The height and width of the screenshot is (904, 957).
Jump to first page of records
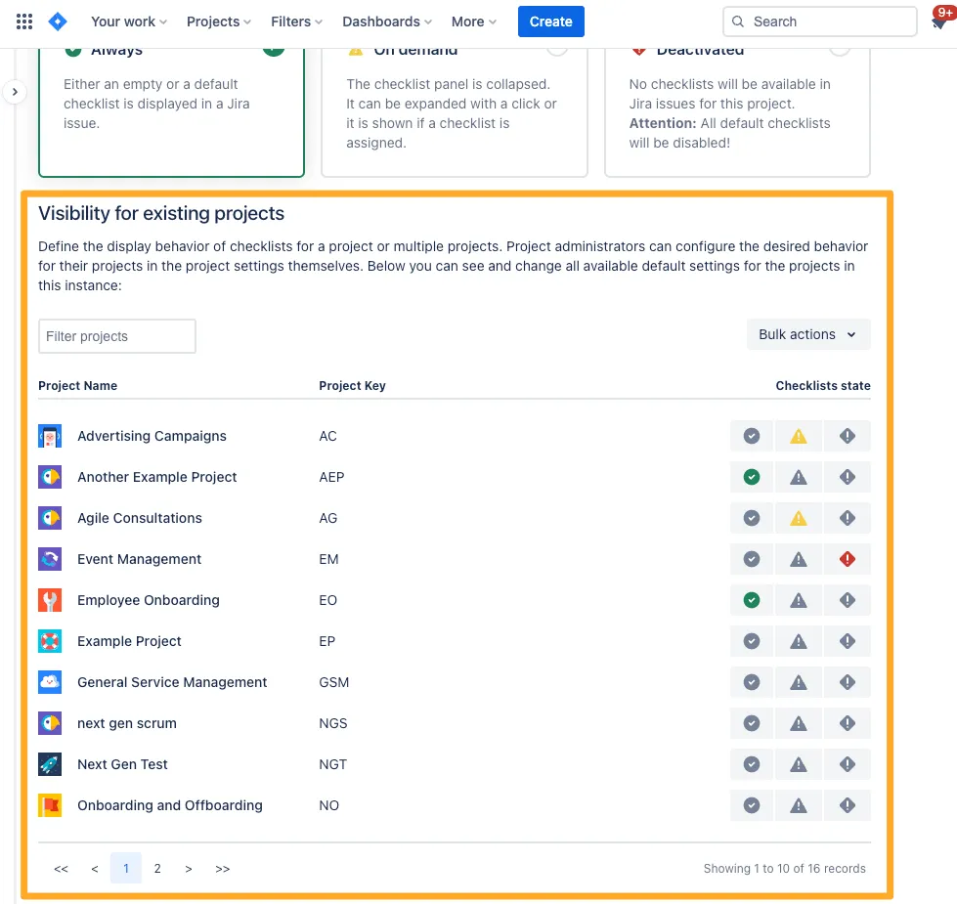point(61,869)
